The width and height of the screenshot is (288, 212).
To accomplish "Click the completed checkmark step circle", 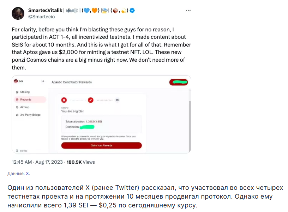I will [64, 100].
